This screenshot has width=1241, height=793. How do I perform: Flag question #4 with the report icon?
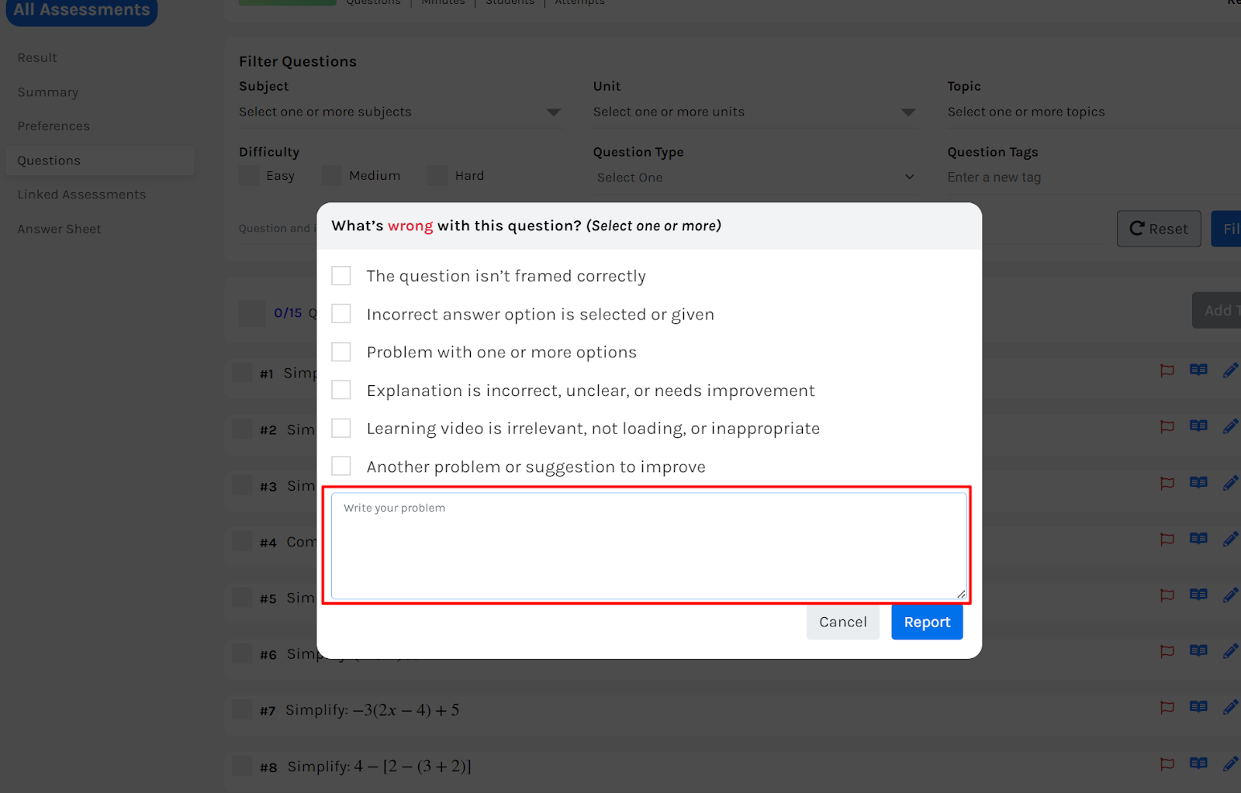(x=1167, y=539)
